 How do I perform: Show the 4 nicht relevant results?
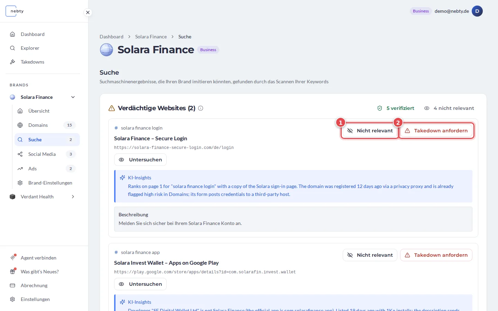(x=449, y=108)
